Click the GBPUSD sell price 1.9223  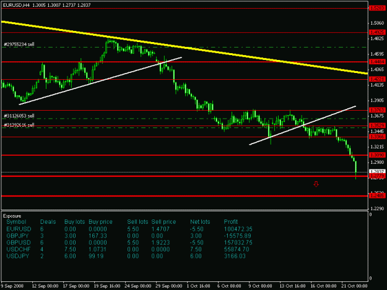160,242
